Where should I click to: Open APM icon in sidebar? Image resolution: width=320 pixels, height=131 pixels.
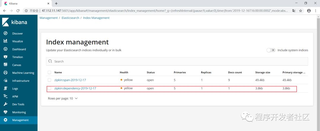click(x=6, y=96)
